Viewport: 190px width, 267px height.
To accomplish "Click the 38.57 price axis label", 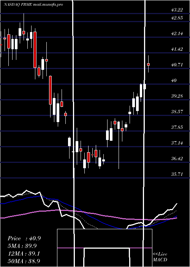I will click(x=177, y=112).
